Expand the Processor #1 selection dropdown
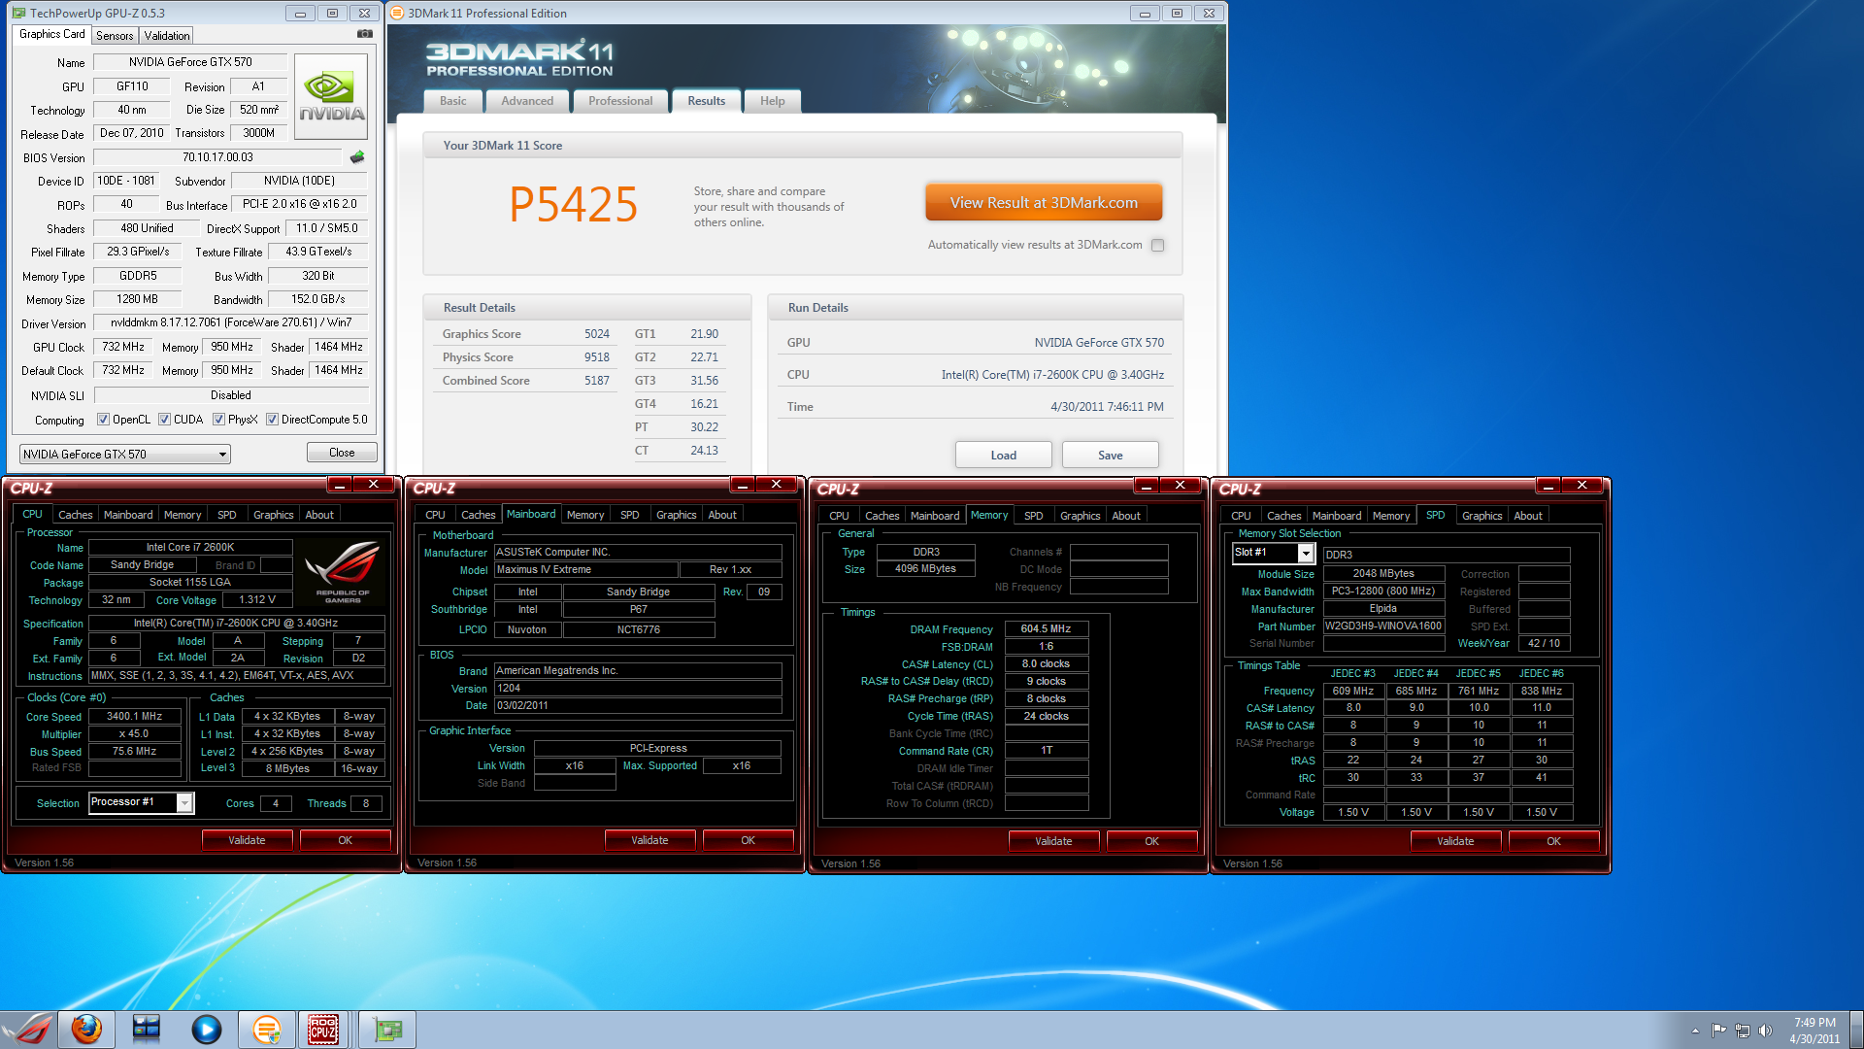Image resolution: width=1864 pixels, height=1049 pixels. click(x=184, y=802)
